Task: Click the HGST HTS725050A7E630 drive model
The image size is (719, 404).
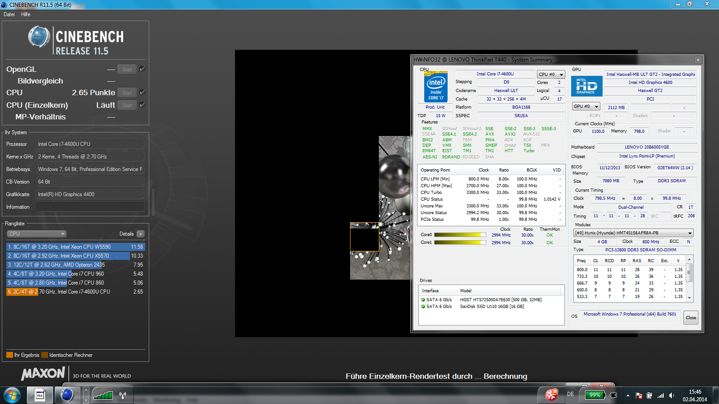Action: click(501, 300)
